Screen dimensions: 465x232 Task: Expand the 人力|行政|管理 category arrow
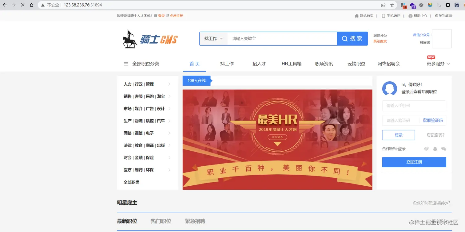pyautogui.click(x=170, y=84)
